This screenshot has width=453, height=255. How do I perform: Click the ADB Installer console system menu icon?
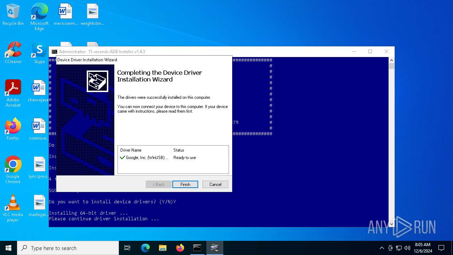pyautogui.click(x=54, y=51)
